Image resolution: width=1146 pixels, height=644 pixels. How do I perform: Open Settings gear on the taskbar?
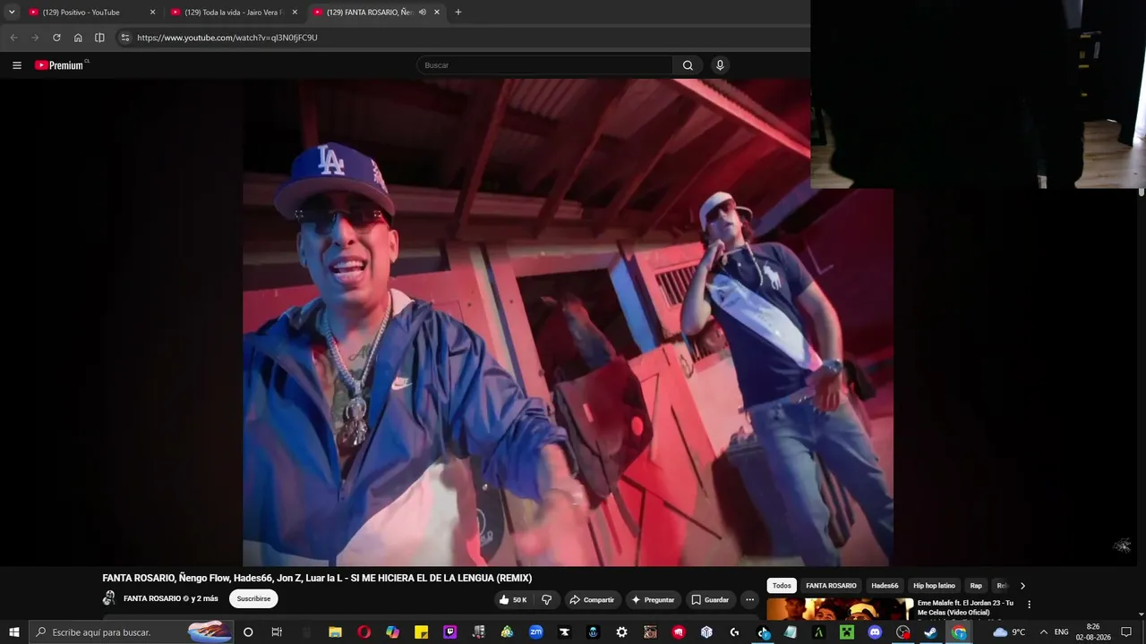621,632
